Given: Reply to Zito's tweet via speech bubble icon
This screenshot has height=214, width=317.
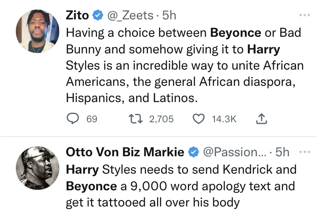Looking at the screenshot, I should click(x=72, y=119).
